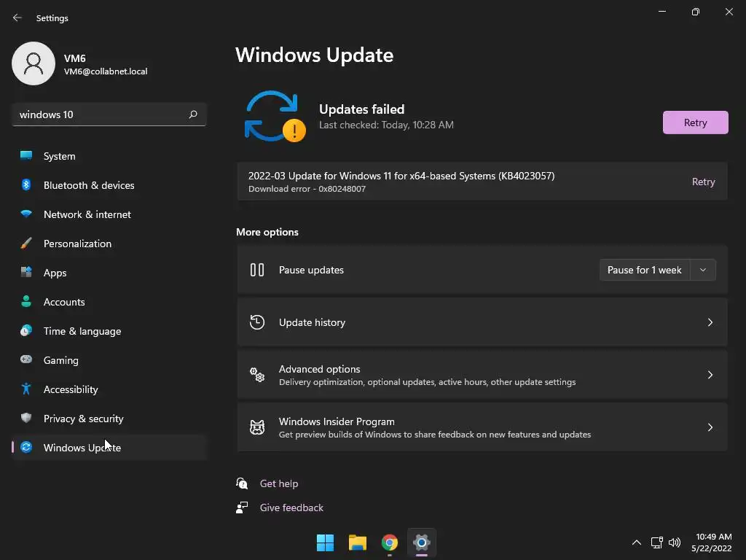Expand the Pause duration dropdown arrow
This screenshot has height=560, width=746.
click(x=703, y=270)
